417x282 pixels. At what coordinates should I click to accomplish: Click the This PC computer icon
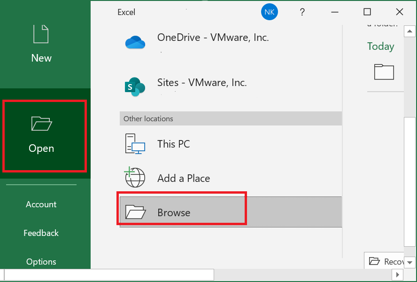[135, 144]
